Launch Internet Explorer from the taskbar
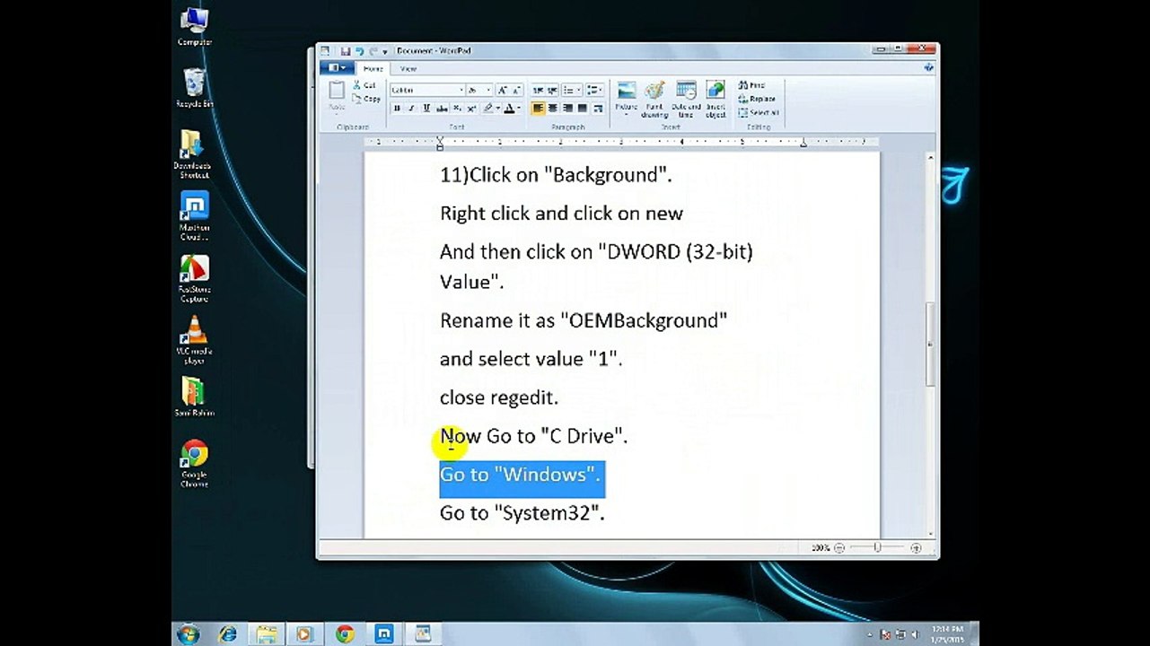1150x646 pixels. click(x=227, y=634)
